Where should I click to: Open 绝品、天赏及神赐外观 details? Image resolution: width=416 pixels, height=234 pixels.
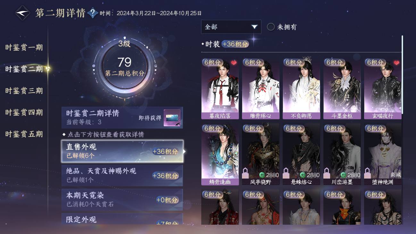(x=122, y=175)
